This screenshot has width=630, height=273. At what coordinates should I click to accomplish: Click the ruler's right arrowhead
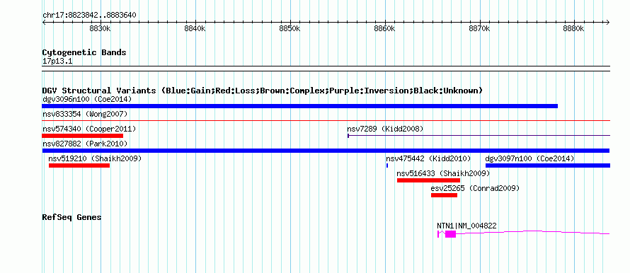[608, 23]
